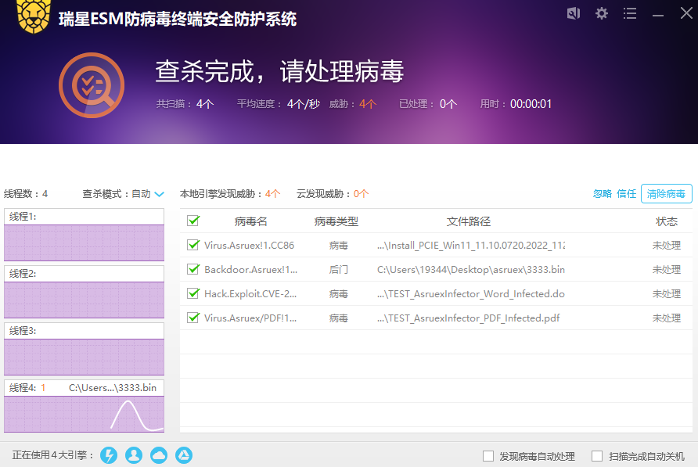
Task: Click the triangle engine icon
Action: click(184, 455)
